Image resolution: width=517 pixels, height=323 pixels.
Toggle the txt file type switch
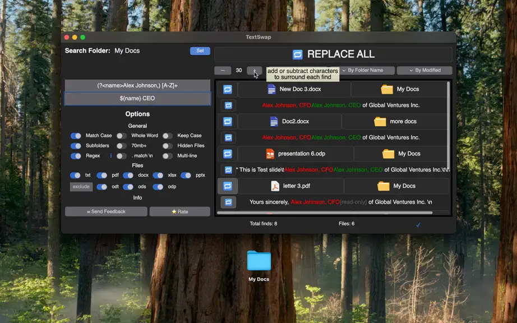(75, 176)
